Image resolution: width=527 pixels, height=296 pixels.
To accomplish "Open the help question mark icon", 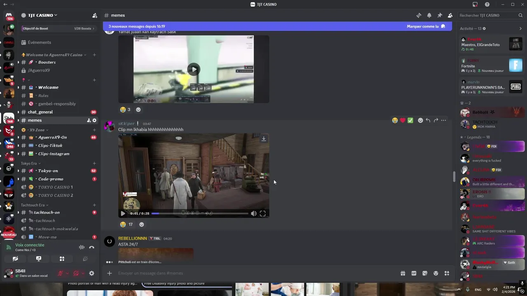I will click(487, 5).
